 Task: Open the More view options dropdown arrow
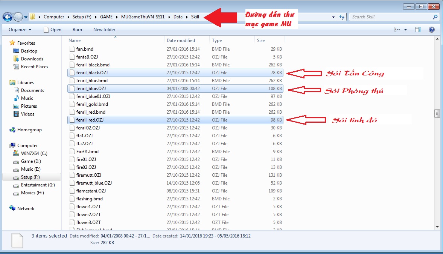coord(405,30)
